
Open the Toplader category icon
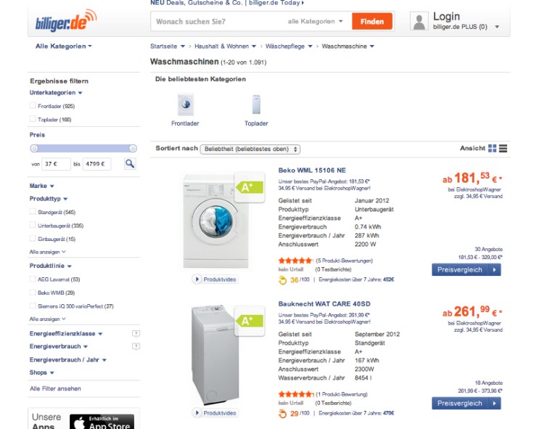pyautogui.click(x=256, y=106)
